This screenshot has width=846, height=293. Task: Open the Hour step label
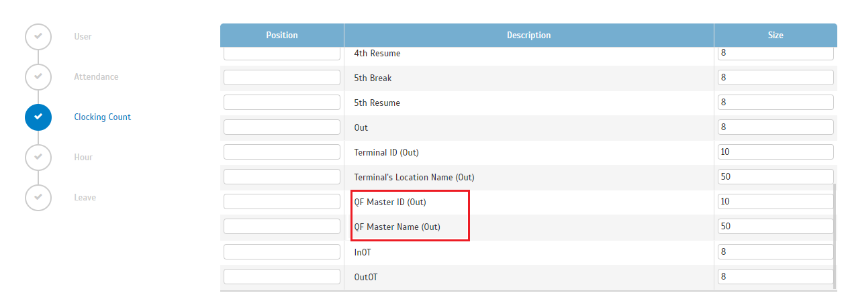click(x=83, y=157)
